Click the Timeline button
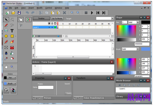 pyautogui.click(x=41, y=19)
